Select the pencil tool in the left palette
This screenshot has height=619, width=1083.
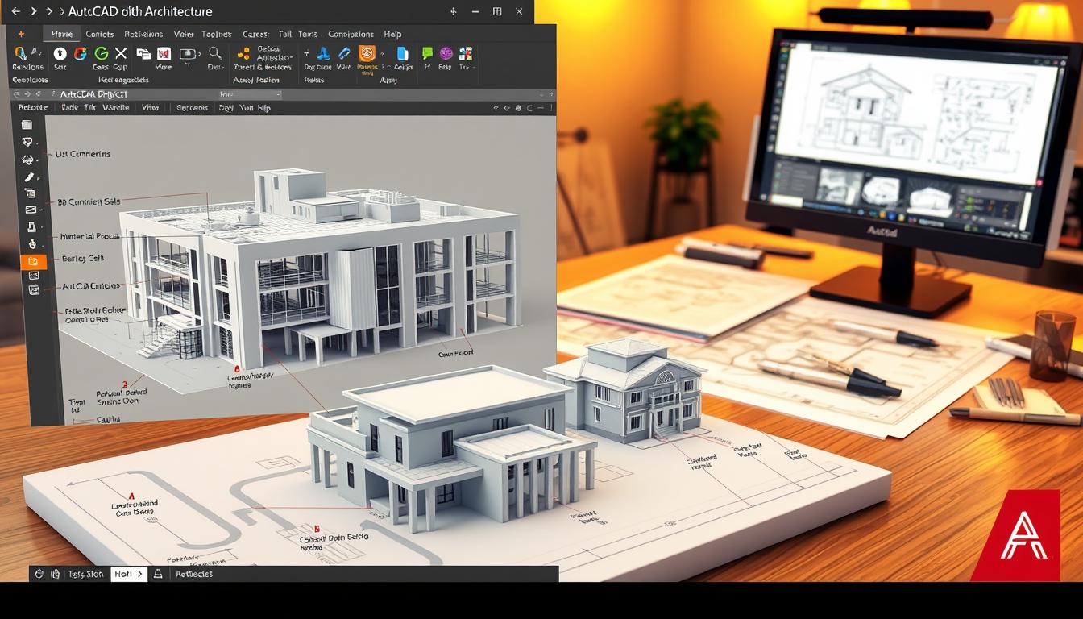(x=31, y=177)
